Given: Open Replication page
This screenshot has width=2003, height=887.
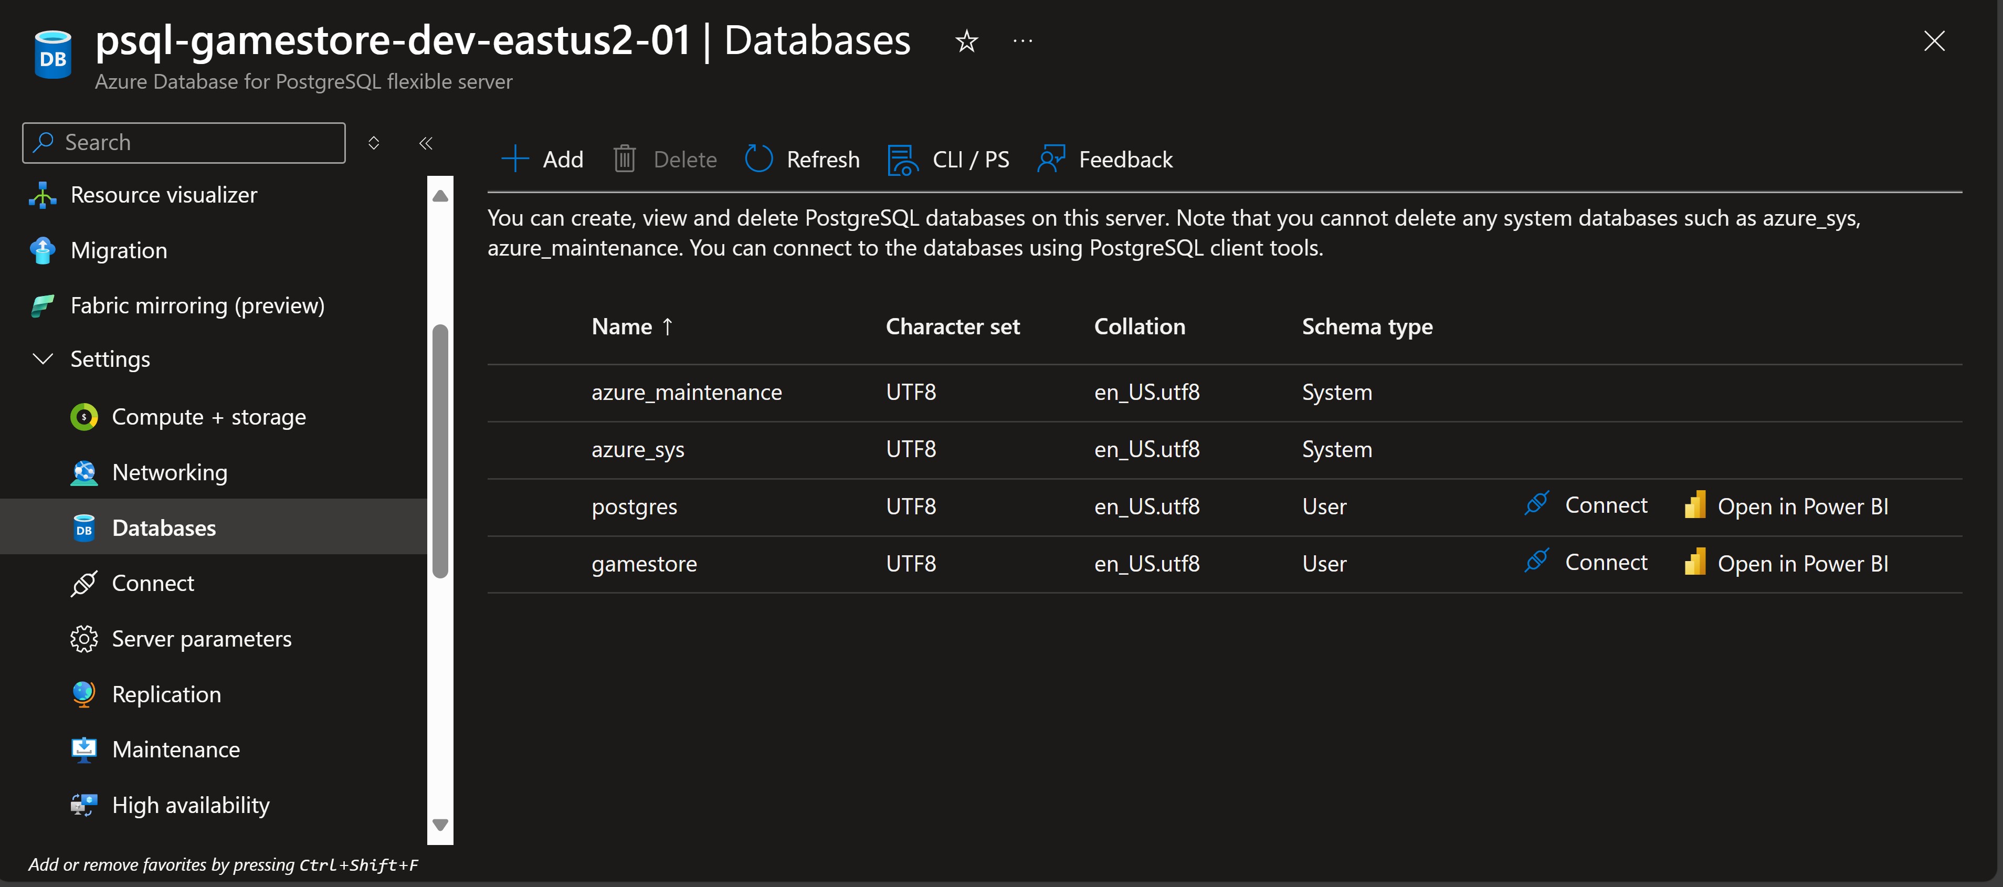Looking at the screenshot, I should (166, 693).
